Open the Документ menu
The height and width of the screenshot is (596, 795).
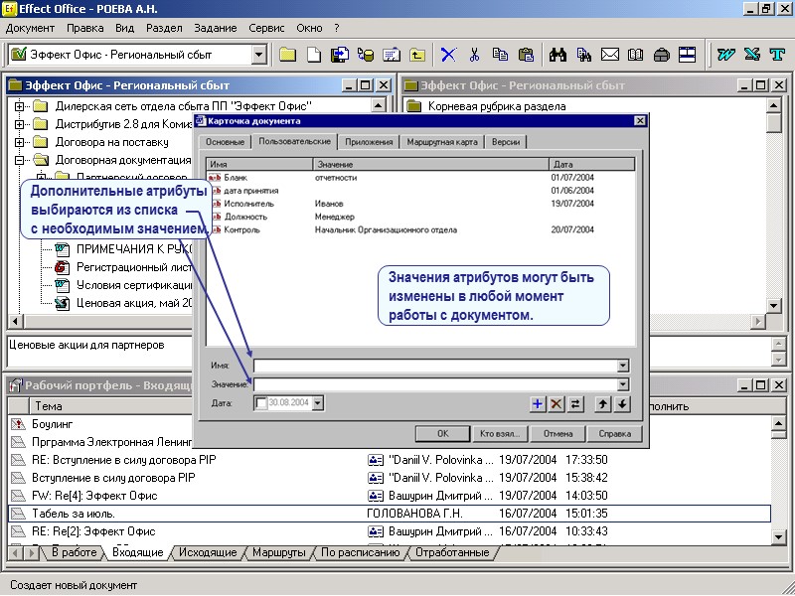click(x=31, y=29)
